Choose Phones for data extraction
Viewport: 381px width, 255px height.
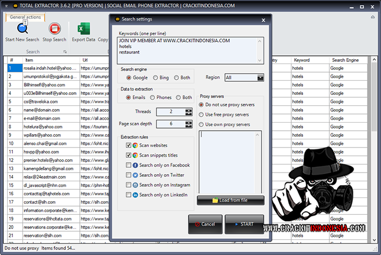(153, 98)
